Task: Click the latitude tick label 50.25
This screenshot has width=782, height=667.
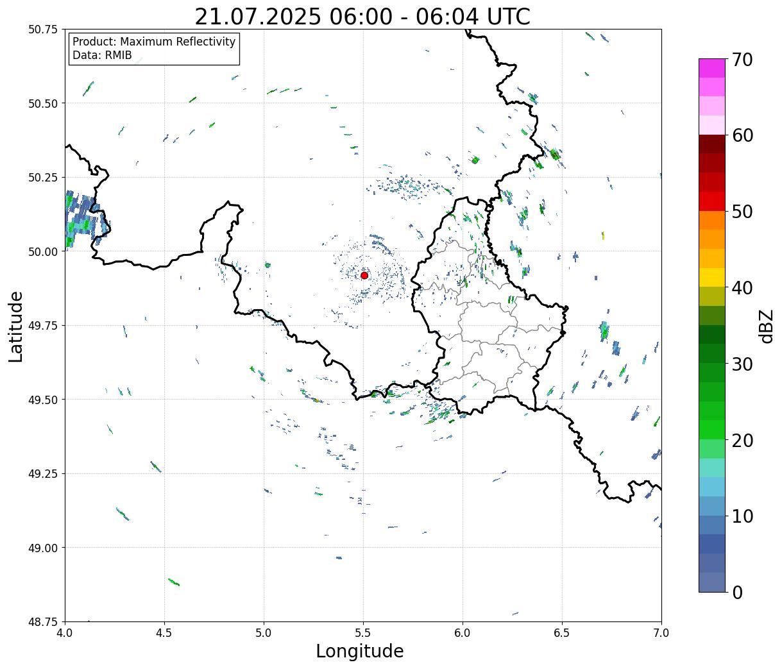Action: coord(43,178)
